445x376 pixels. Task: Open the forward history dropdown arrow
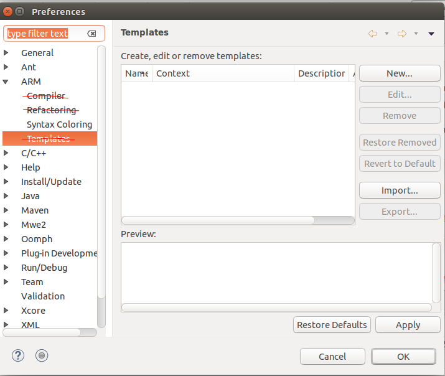[x=416, y=34]
